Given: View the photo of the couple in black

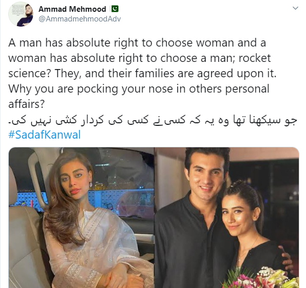Looking at the screenshot, I should 227,217.
